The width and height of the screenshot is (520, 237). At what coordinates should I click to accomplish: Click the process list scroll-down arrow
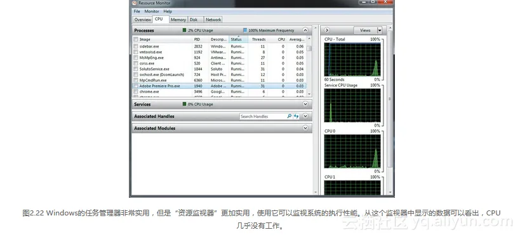click(309, 94)
